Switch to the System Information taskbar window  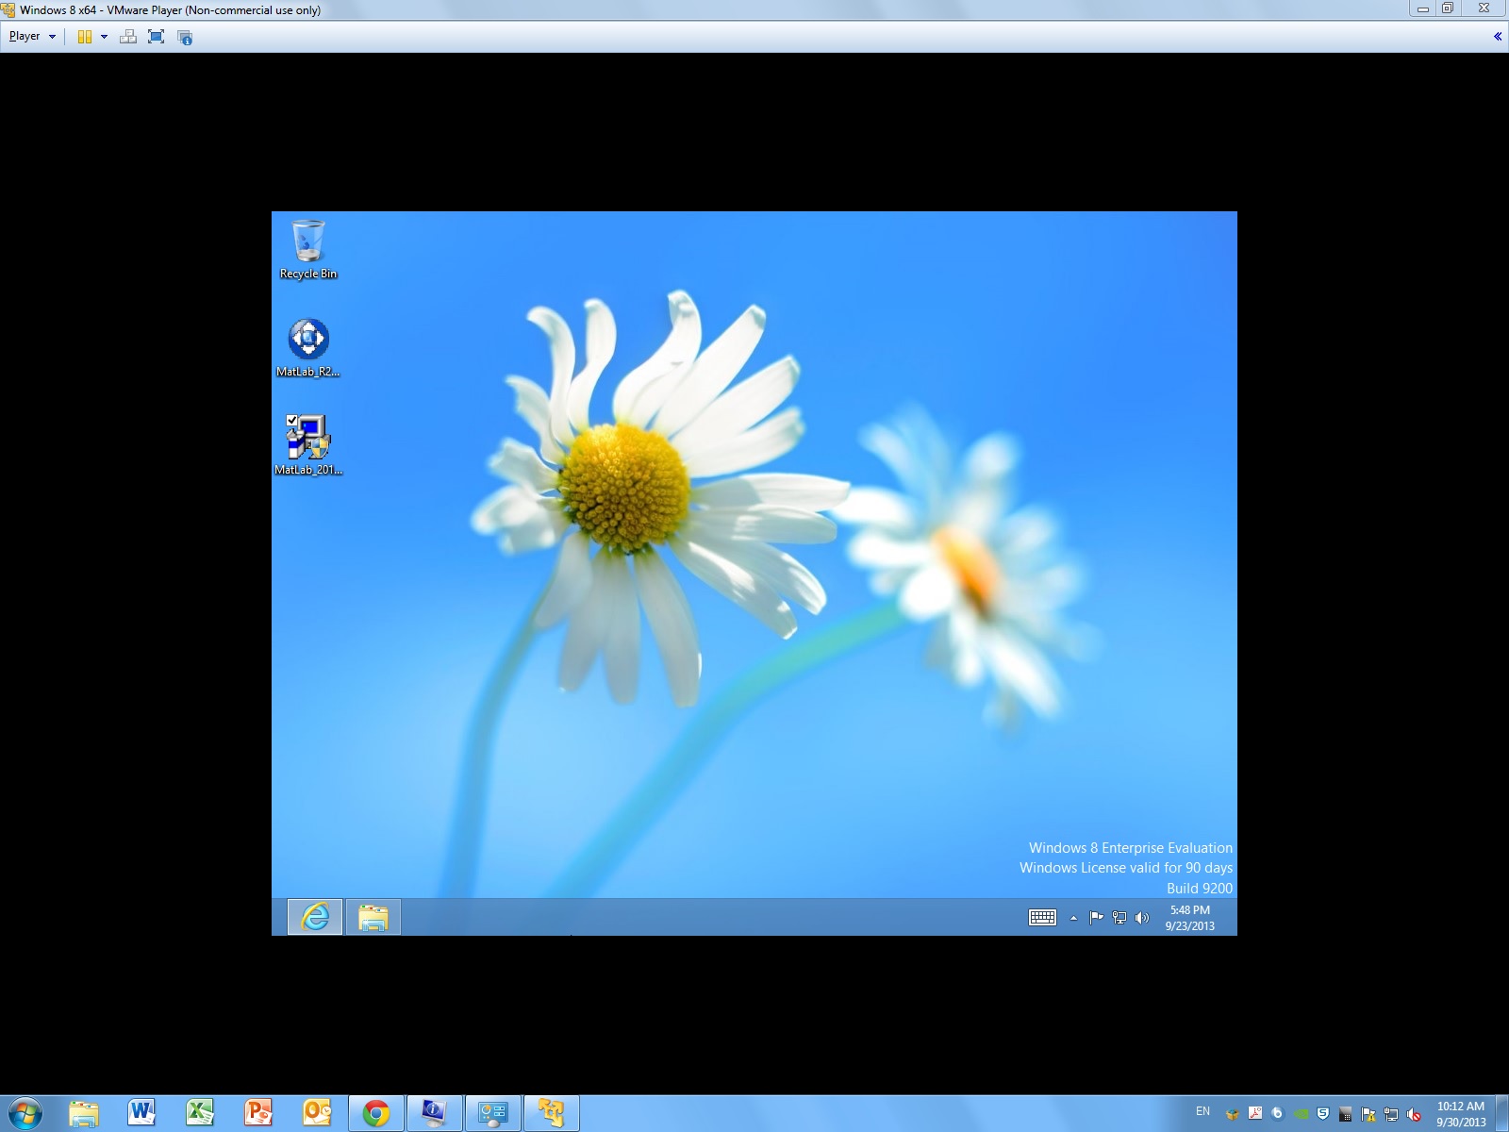point(434,1113)
